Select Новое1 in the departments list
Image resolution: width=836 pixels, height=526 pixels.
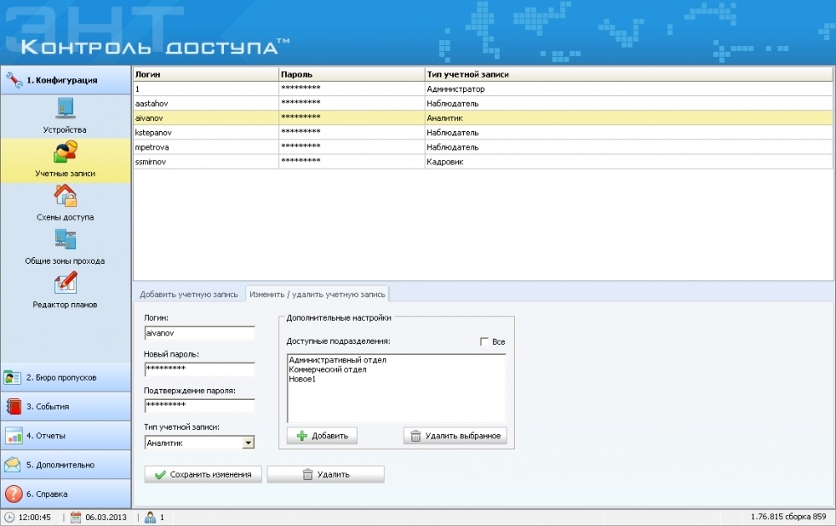coord(303,379)
